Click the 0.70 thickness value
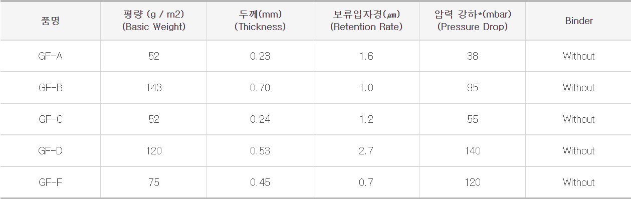Viewport: 631px width, 199px height. 260,88
